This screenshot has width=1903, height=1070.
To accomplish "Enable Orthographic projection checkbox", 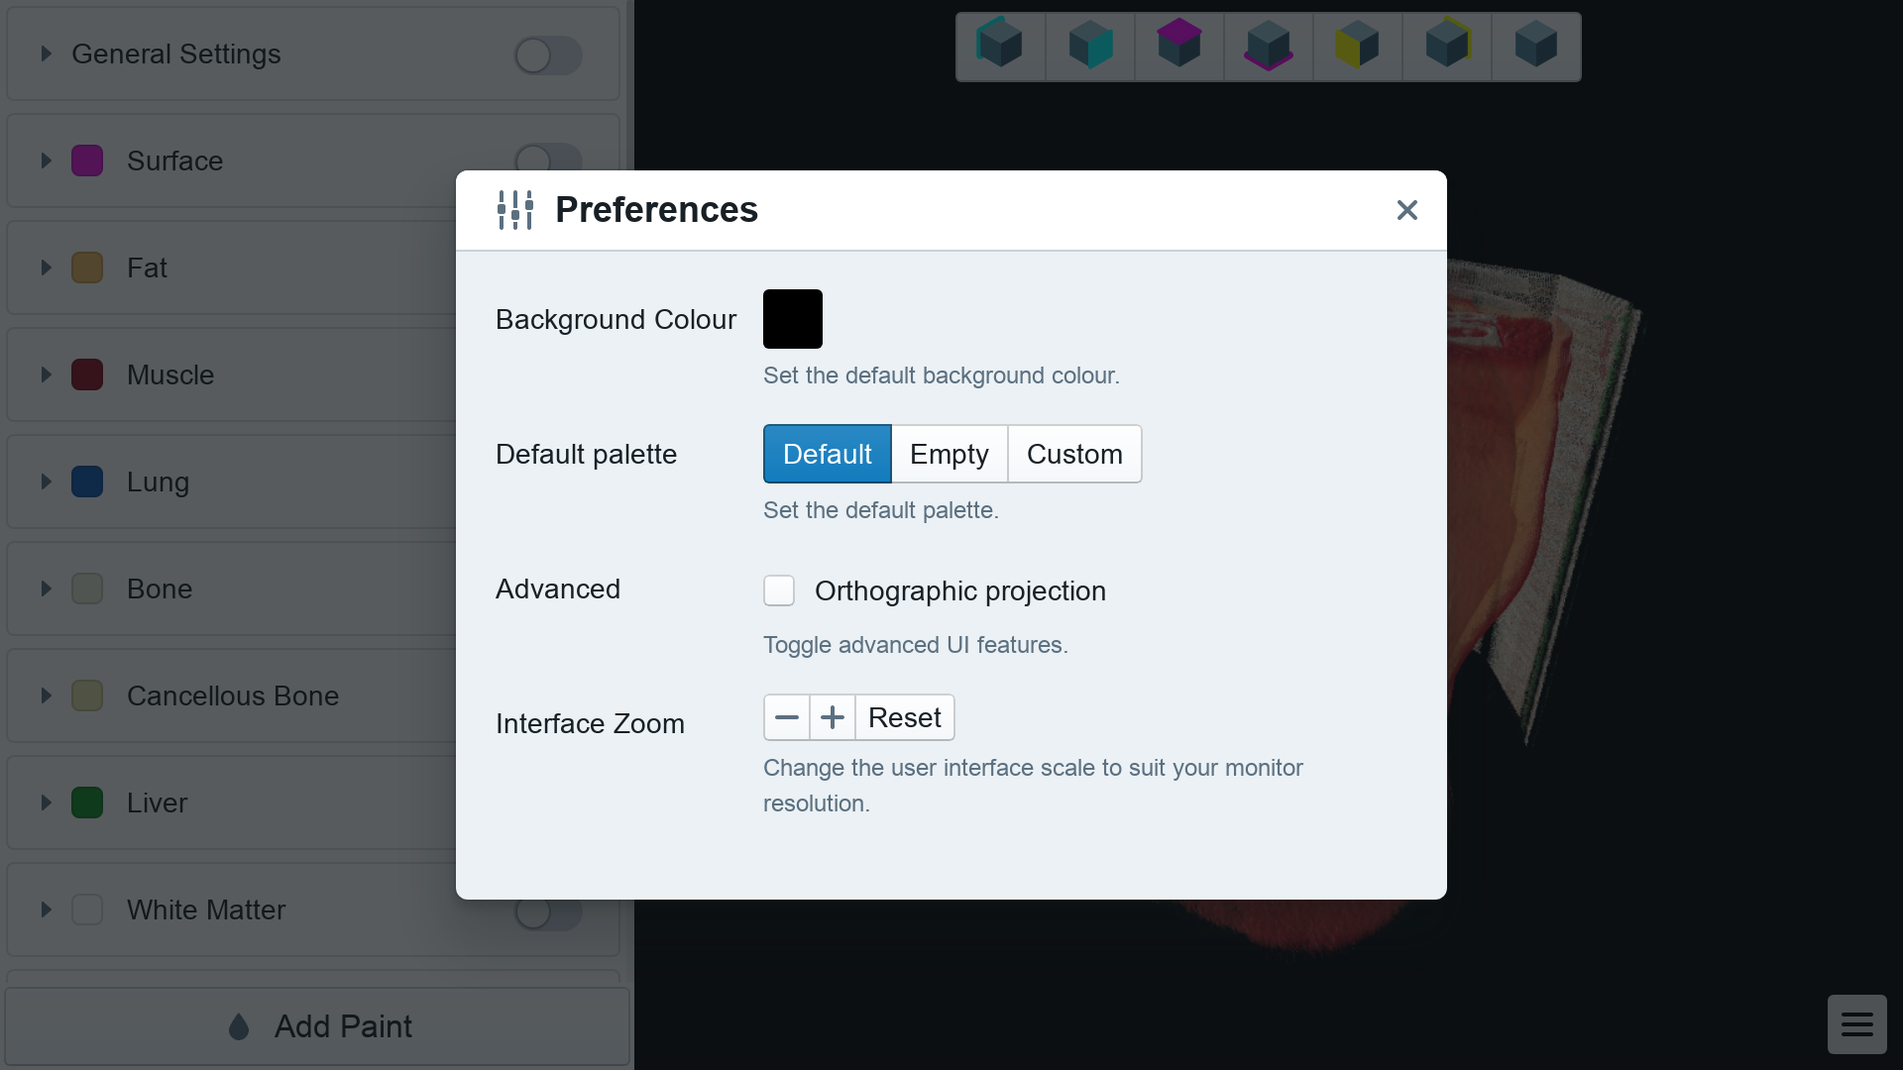I will (780, 590).
